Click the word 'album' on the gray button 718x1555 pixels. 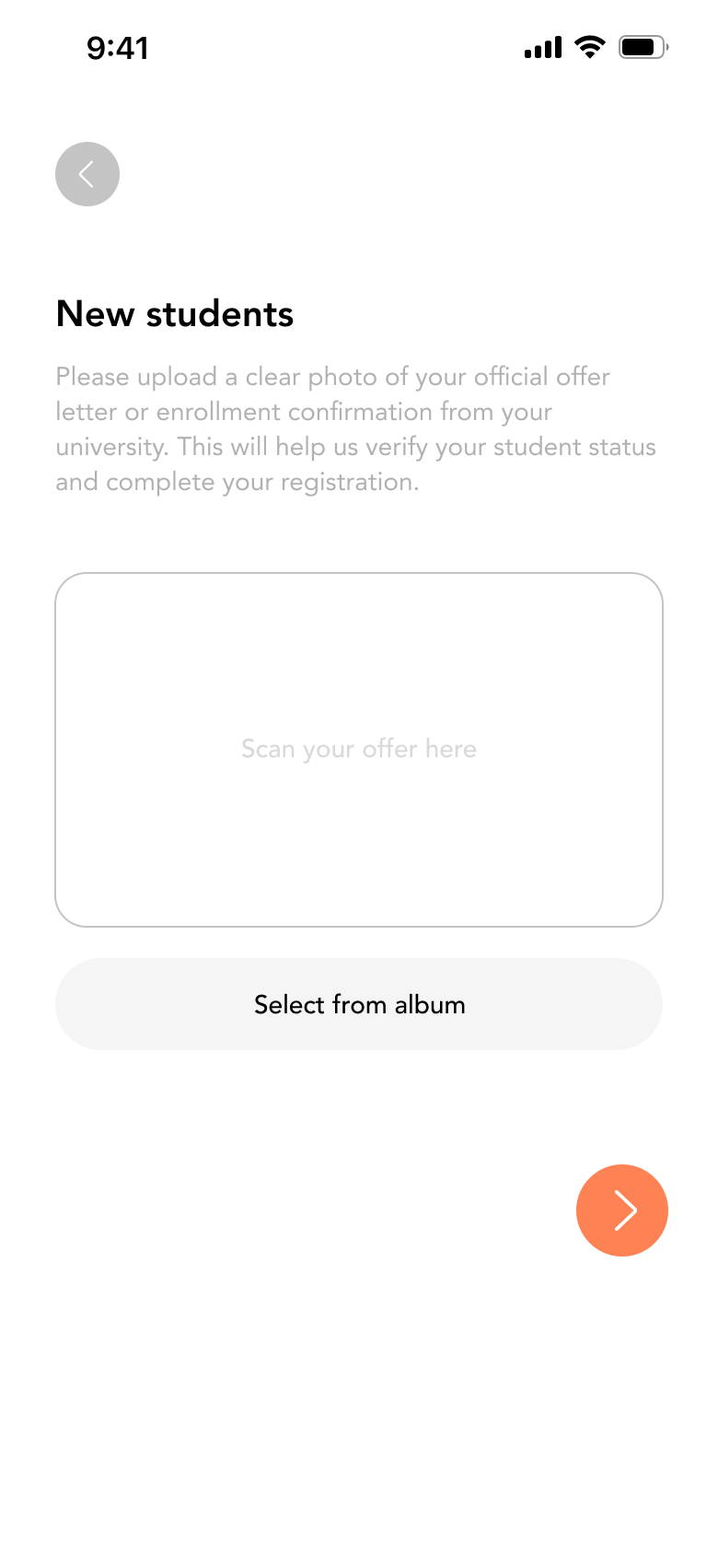click(430, 1004)
